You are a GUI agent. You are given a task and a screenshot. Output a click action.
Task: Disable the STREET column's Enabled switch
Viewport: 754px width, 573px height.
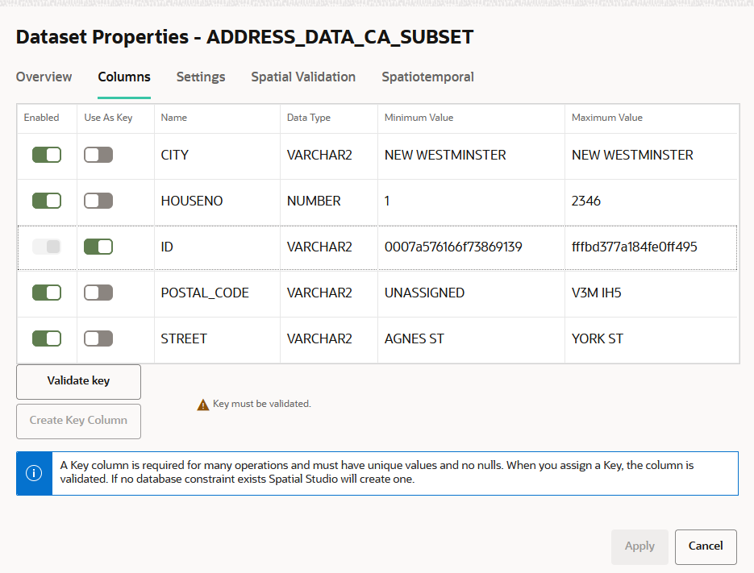coord(46,338)
